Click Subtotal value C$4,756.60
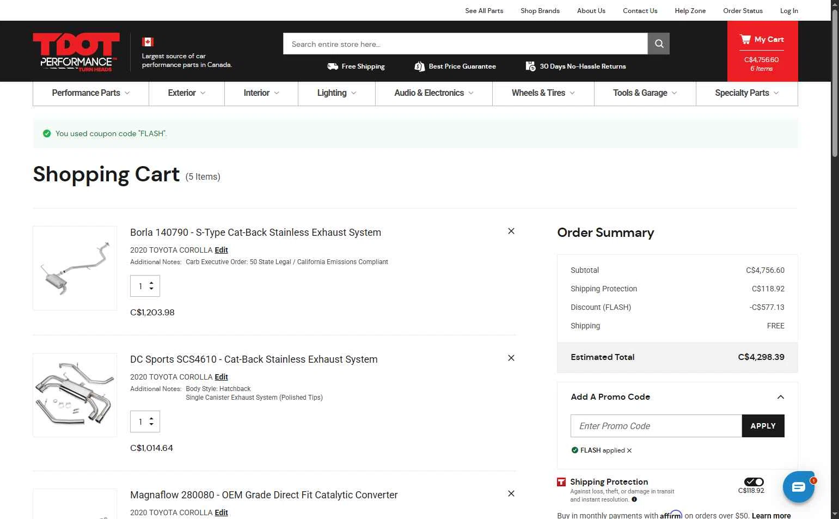The image size is (839, 519). pos(765,270)
